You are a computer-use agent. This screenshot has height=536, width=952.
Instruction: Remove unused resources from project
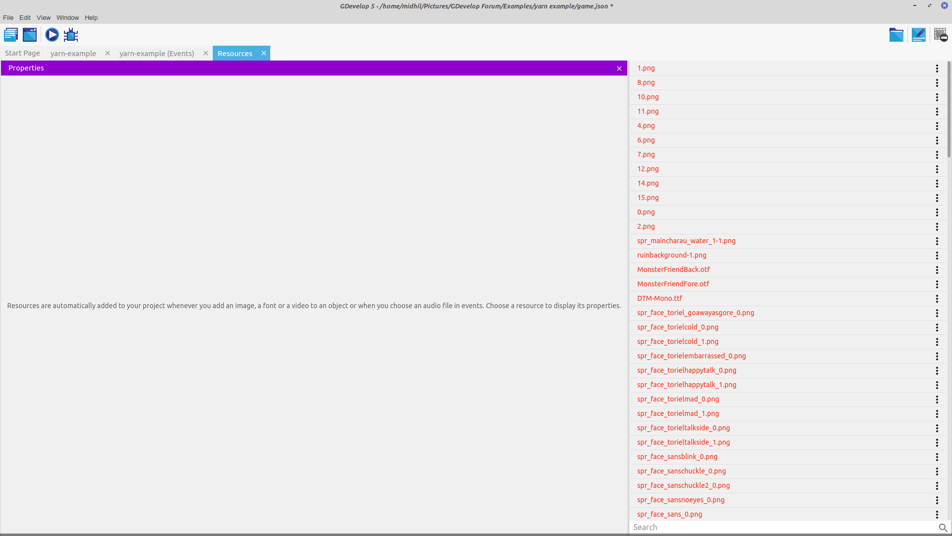click(x=941, y=35)
